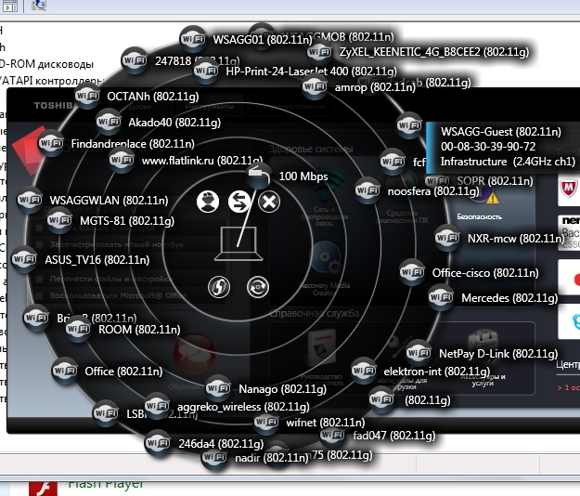
Task: Click the X close icon in radar center
Action: coord(269,202)
